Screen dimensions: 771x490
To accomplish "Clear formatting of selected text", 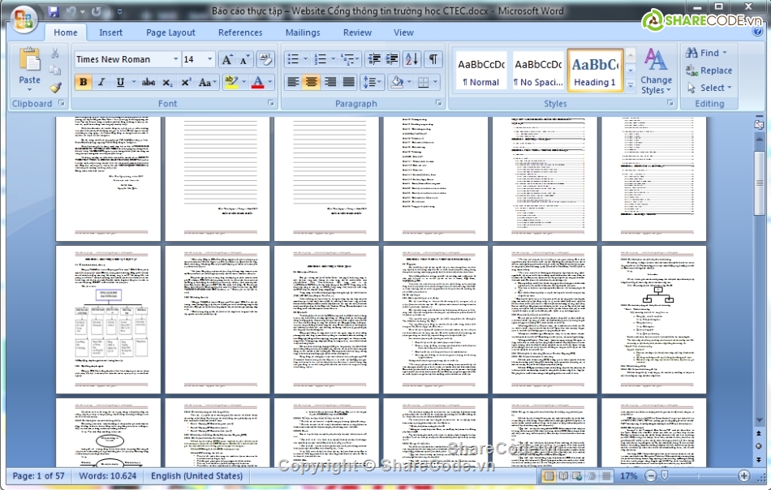I will point(265,59).
